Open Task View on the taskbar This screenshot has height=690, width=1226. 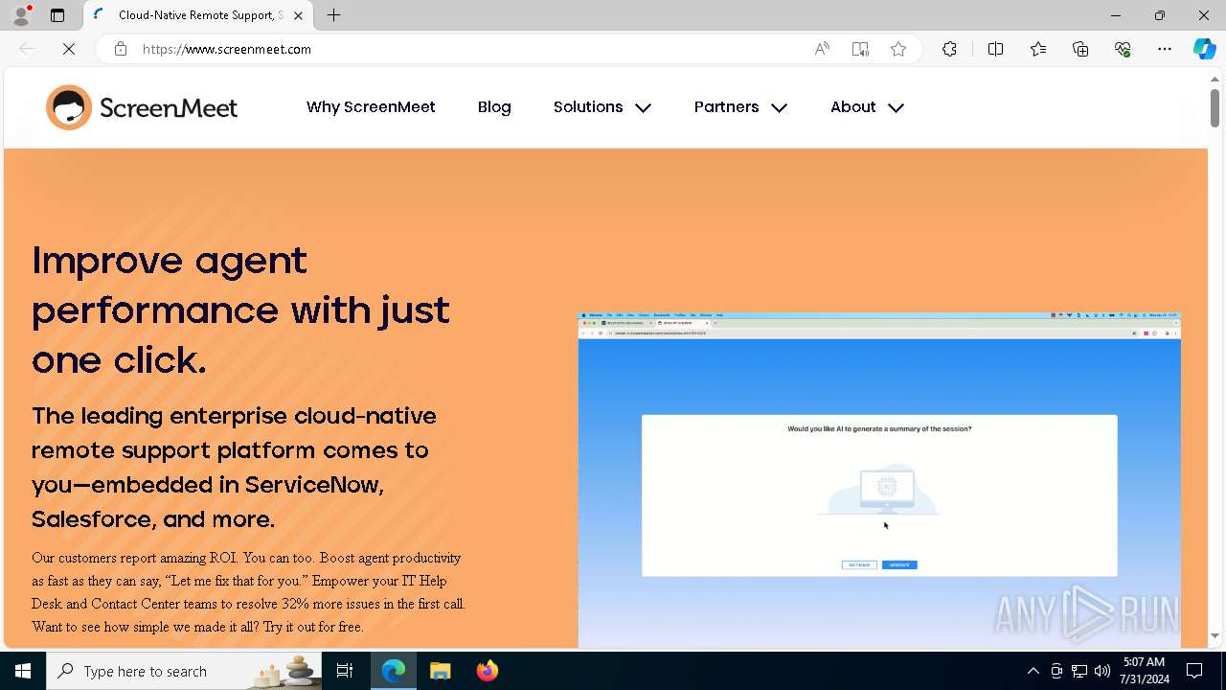(345, 671)
